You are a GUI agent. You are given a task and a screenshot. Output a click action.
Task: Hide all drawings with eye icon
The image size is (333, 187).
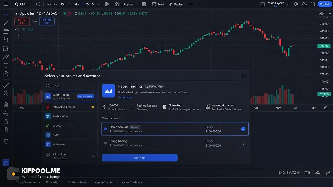[x=6, y=130]
